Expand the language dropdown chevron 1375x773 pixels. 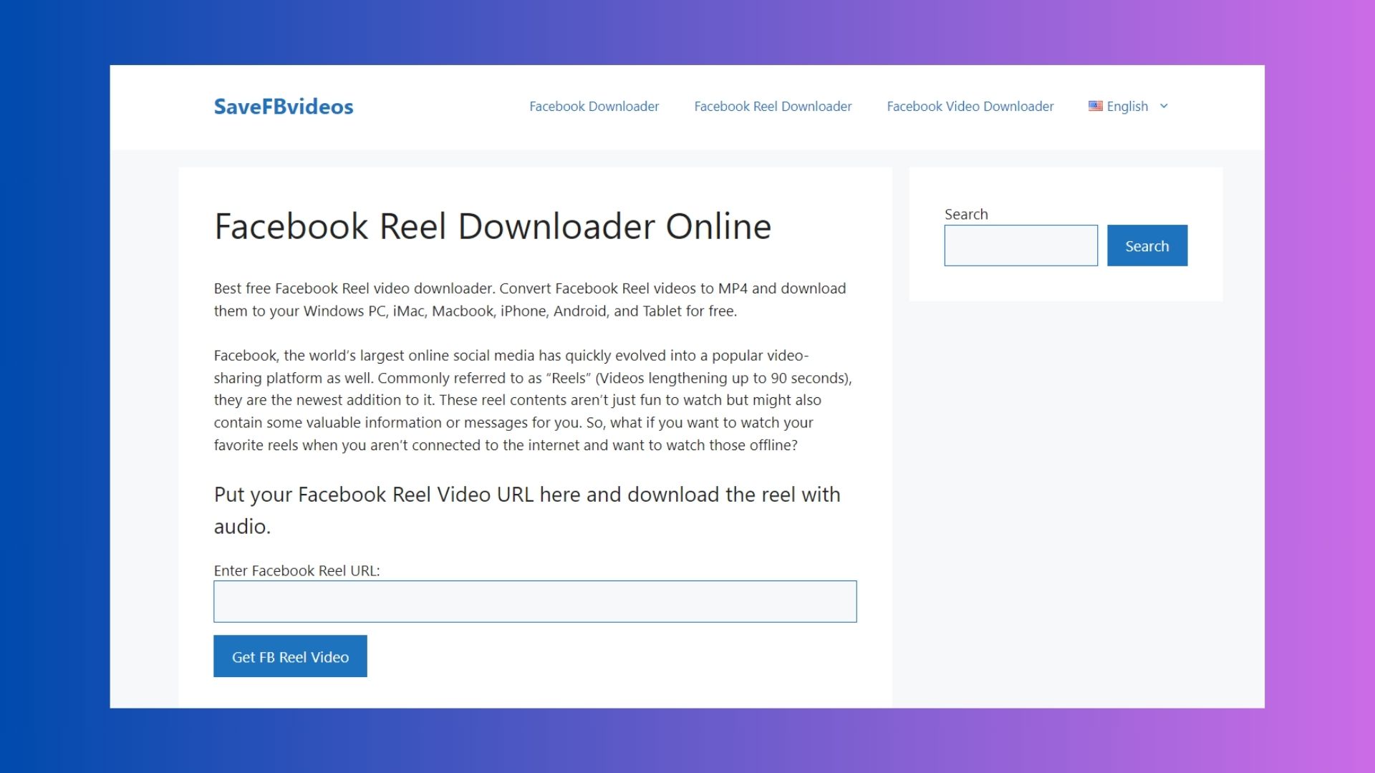(1164, 106)
